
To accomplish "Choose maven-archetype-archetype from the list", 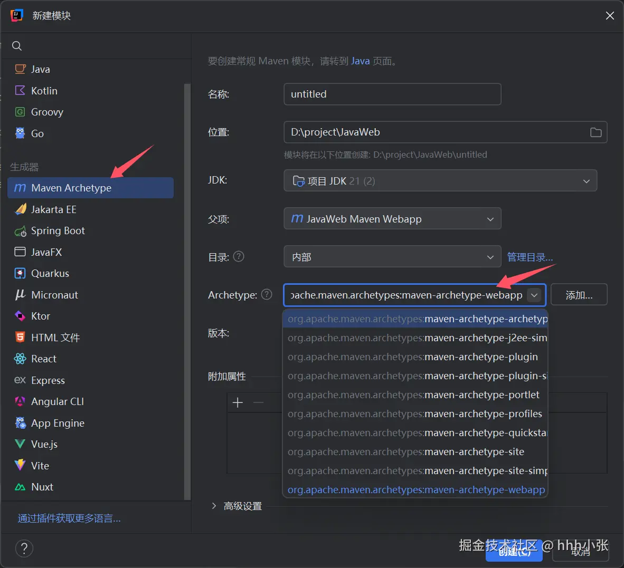I will coord(415,319).
